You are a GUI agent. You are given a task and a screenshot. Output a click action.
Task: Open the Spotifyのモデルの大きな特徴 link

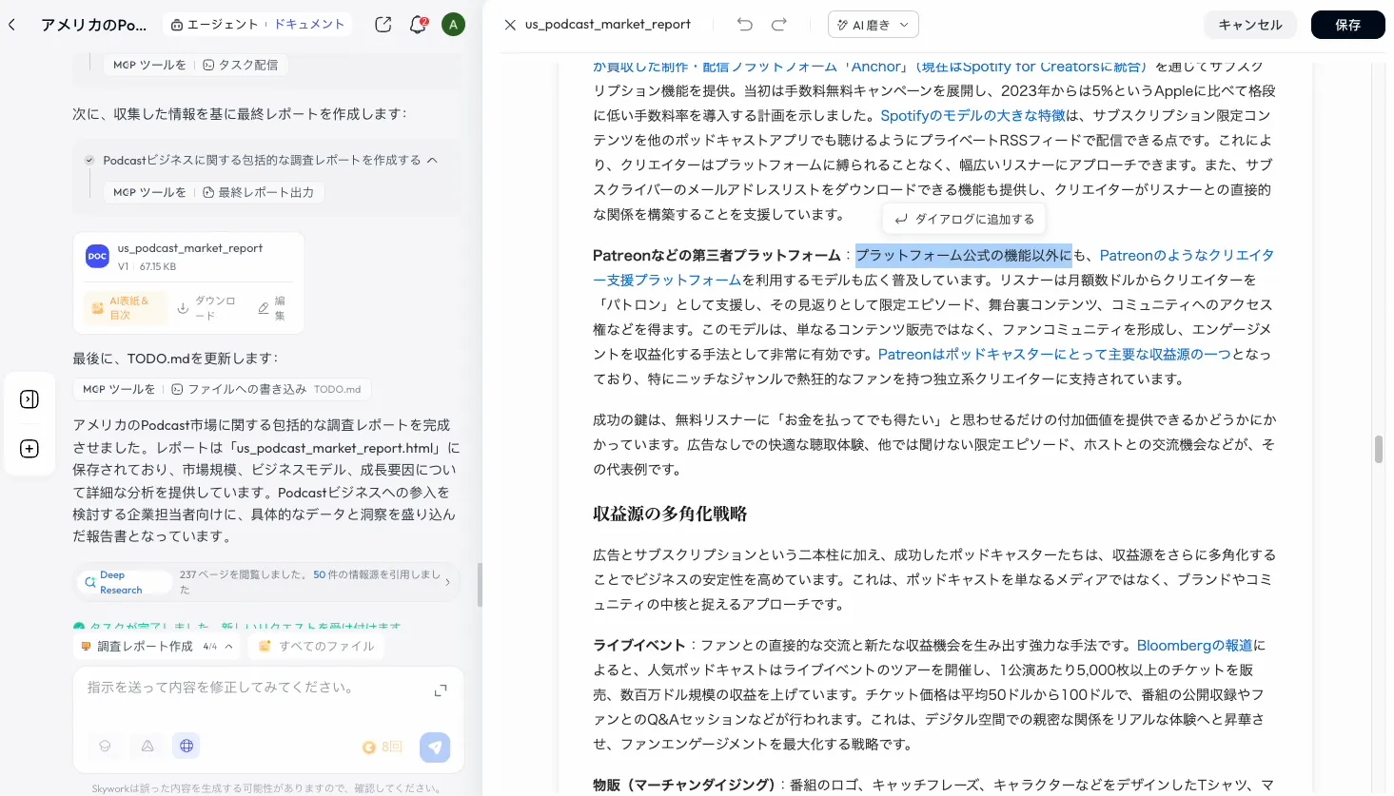972,116
